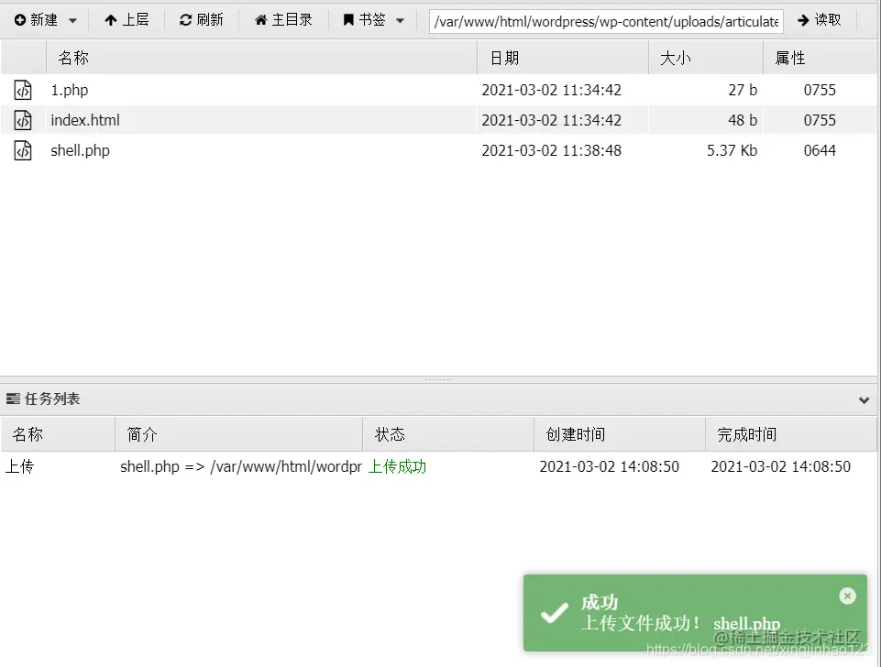
Task: Click the 27 b size value
Action: 743,90
